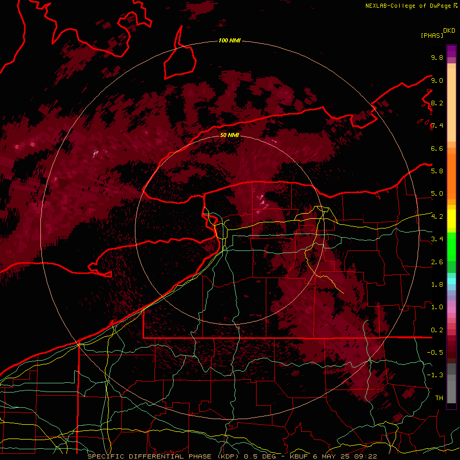
Task: Click the 7.4 color scale value
Action: [437, 126]
